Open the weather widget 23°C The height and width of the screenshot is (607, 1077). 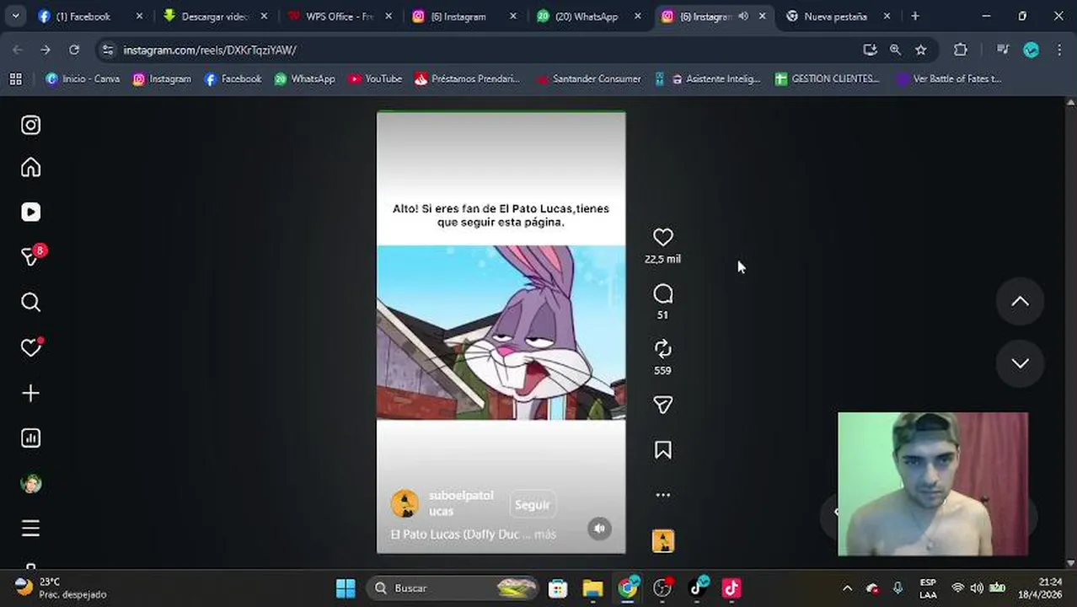(x=61, y=588)
